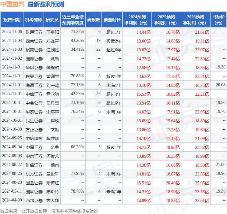This screenshot has height=214, width=227.
Task: Select the 财信证券 institution cell
Action: pyautogui.click(x=34, y=165)
